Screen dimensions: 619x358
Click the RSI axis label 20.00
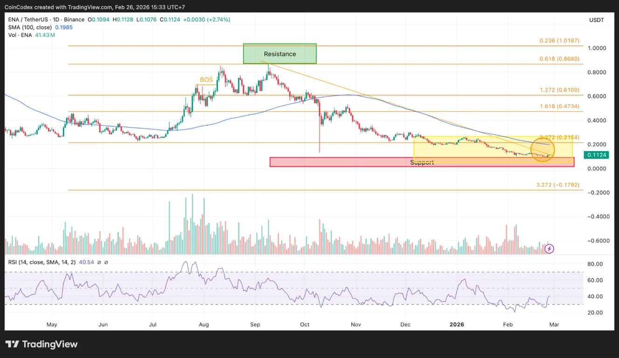coord(596,313)
